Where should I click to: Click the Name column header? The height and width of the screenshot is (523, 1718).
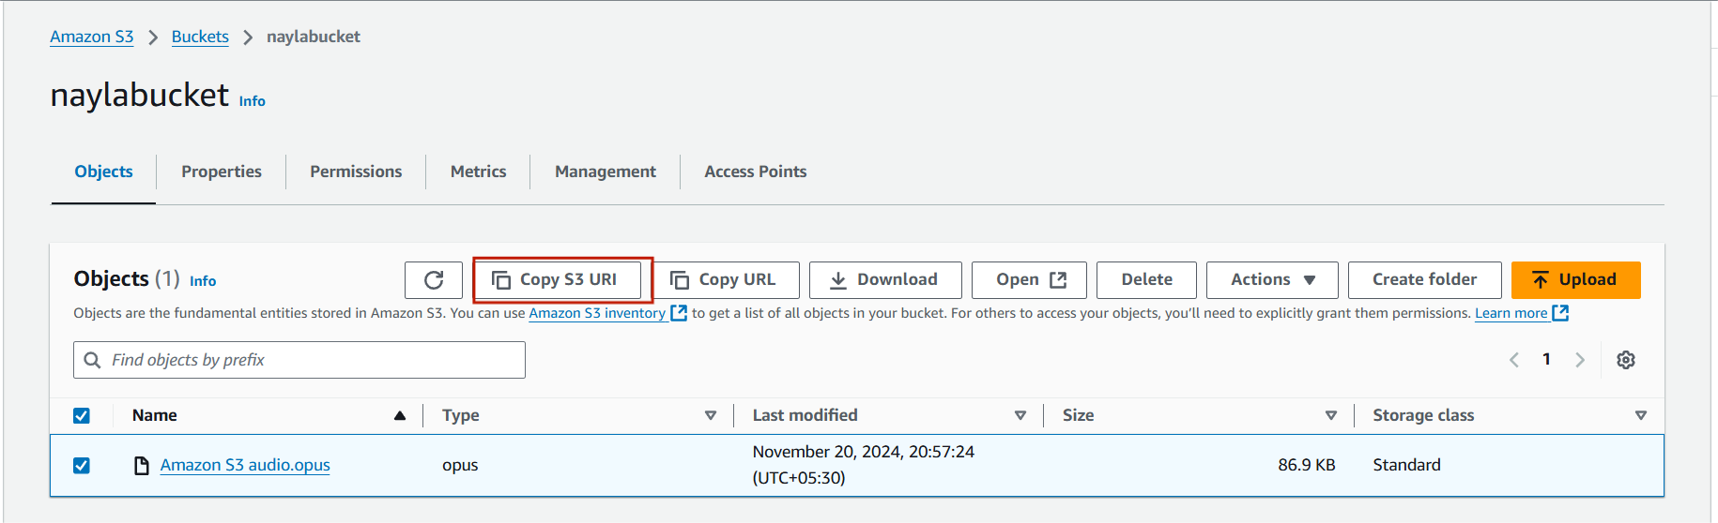(155, 415)
